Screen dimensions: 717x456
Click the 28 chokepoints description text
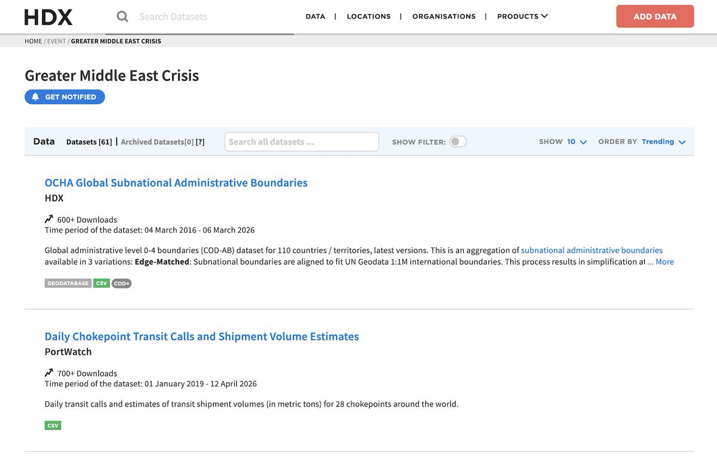click(x=252, y=404)
